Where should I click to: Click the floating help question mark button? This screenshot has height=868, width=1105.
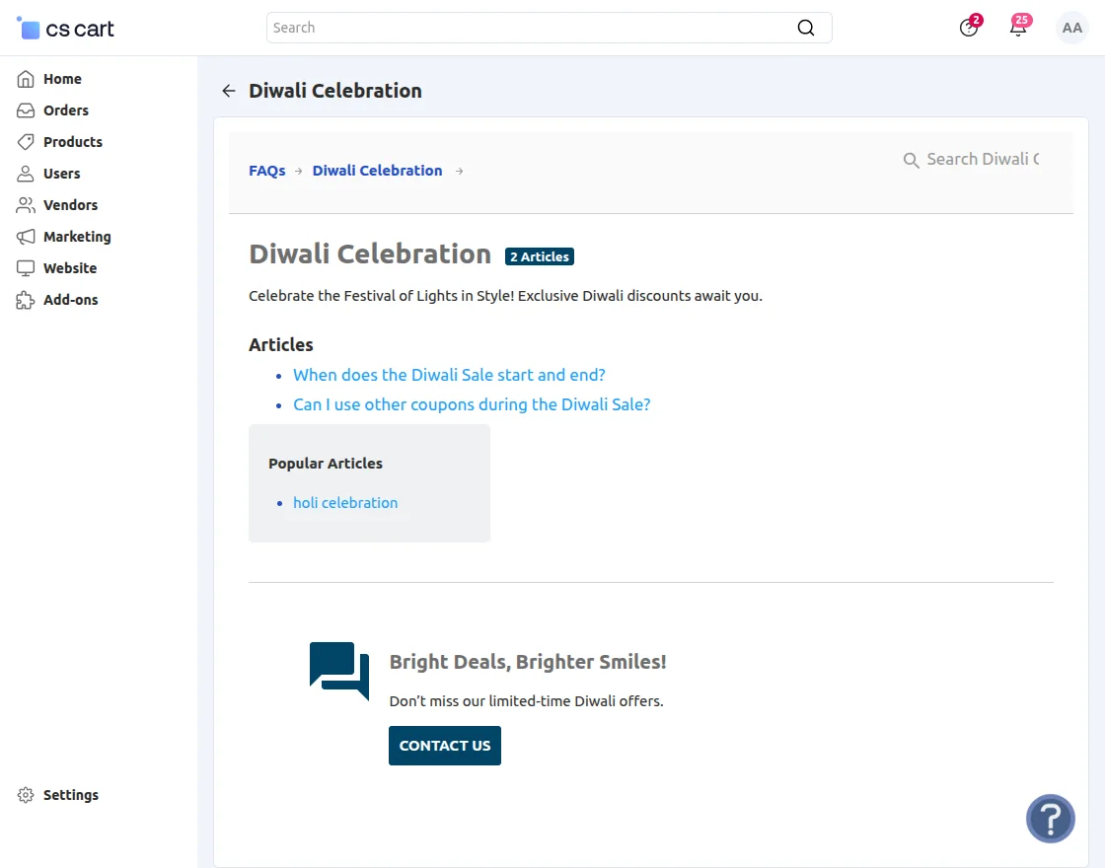pyautogui.click(x=1050, y=819)
